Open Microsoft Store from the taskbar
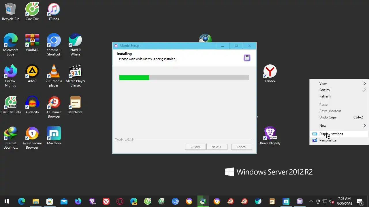Screen dimensions: 369x207 coord(50,201)
